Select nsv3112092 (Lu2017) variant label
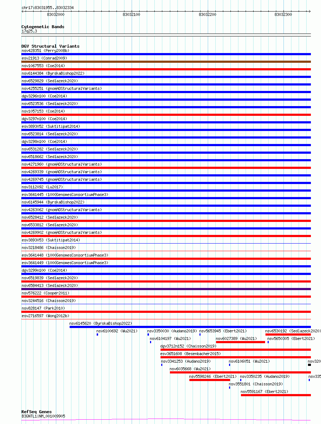 pos(42,187)
